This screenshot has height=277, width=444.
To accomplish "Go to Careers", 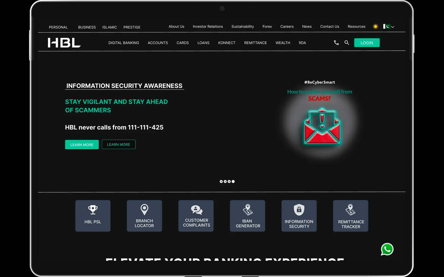I will coord(287,27).
